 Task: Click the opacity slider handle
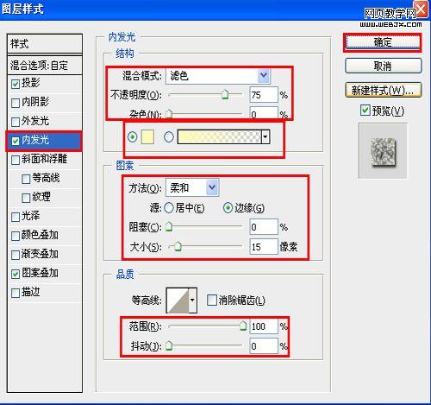(x=225, y=94)
